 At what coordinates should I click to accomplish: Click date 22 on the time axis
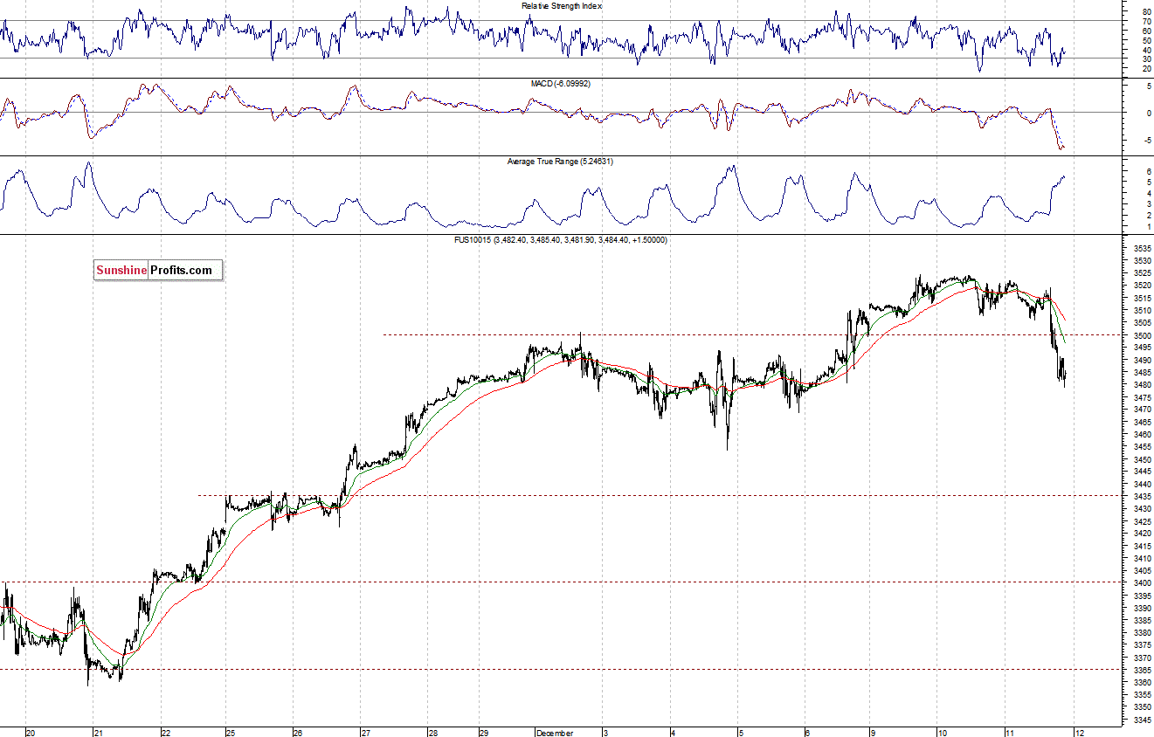point(166,734)
